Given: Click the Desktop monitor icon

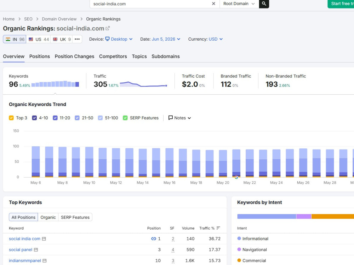Looking at the screenshot, I should 108,39.
